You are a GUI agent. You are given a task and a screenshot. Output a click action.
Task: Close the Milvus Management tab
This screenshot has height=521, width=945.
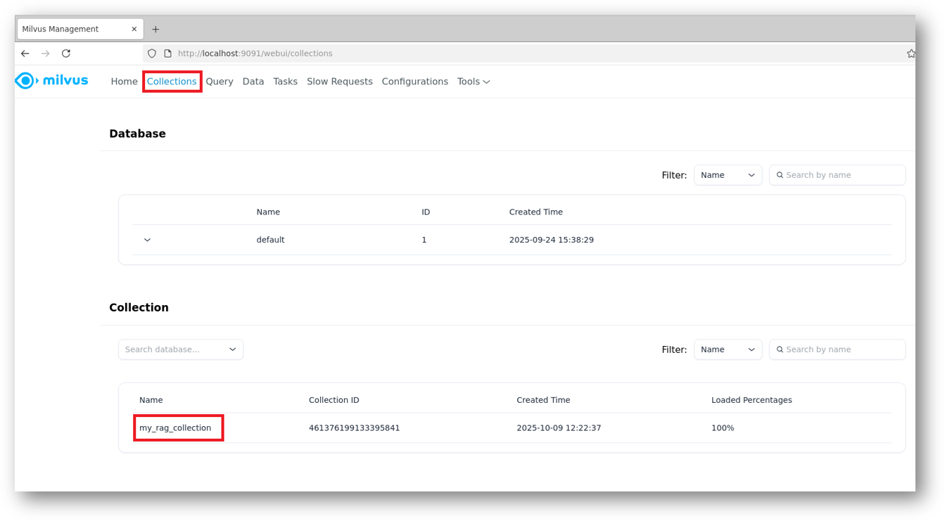coord(134,30)
